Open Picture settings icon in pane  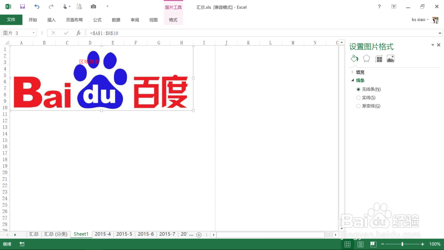390,59
